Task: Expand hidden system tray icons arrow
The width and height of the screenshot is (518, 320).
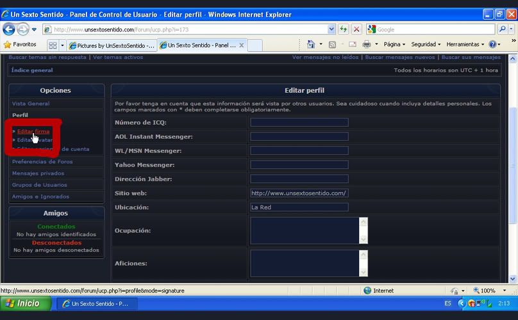Action: click(462, 303)
